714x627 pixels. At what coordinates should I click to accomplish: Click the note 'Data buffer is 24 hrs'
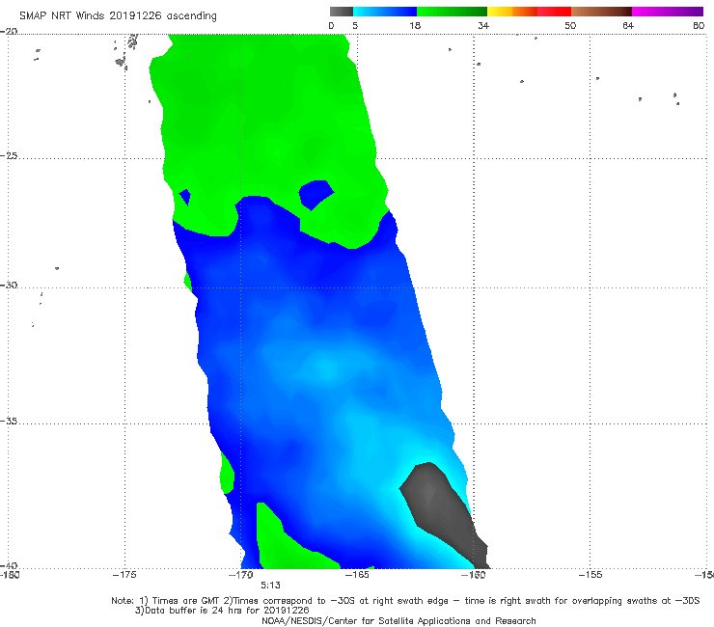pos(222,611)
